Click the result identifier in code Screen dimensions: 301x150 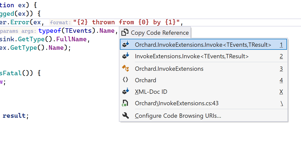tap(14, 116)
